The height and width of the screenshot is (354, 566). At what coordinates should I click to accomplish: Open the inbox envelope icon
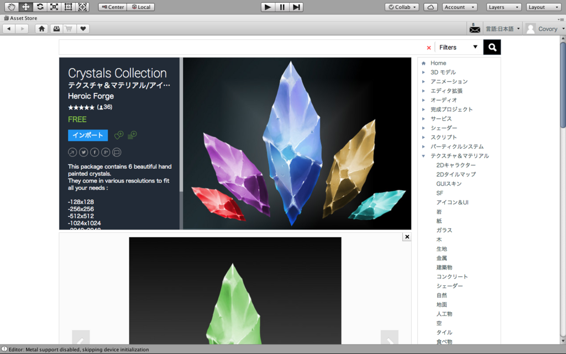475,28
